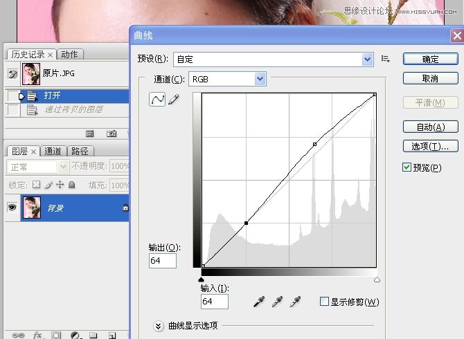The image size is (464, 339).
Task: Pick the black point eyedropper
Action: click(x=259, y=302)
